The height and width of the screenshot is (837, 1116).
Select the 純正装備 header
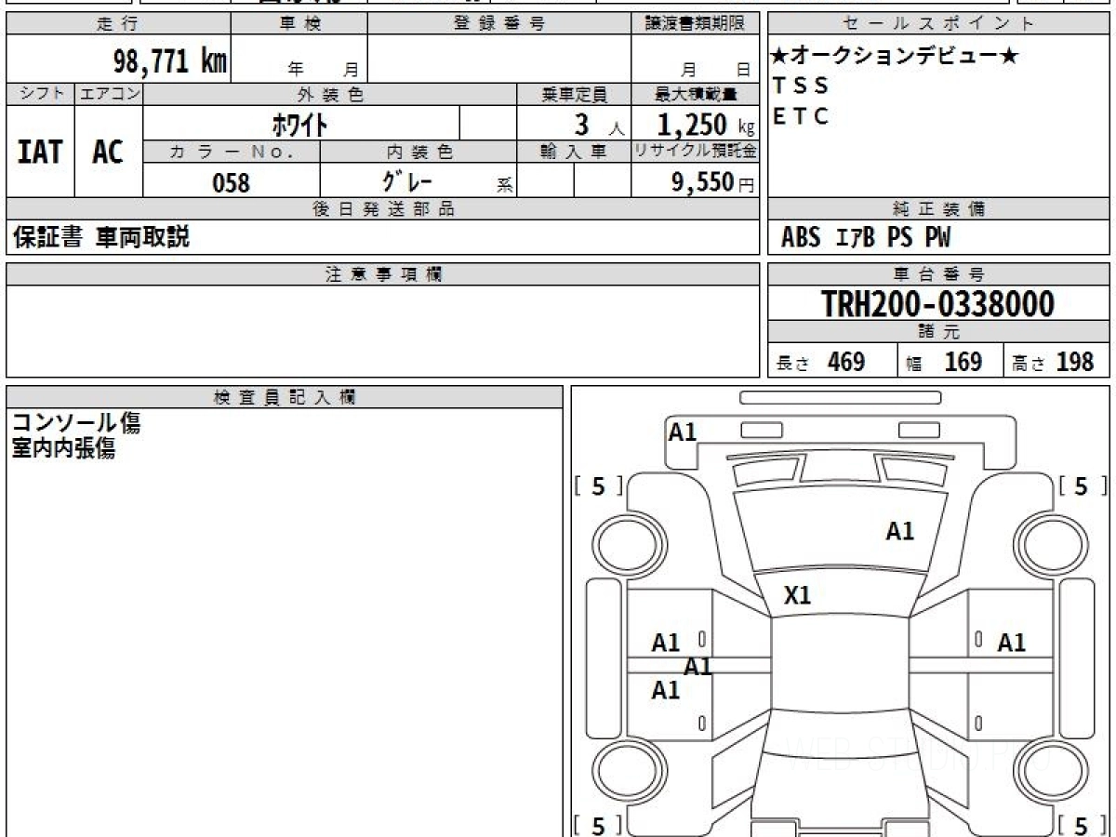pyautogui.click(x=939, y=209)
